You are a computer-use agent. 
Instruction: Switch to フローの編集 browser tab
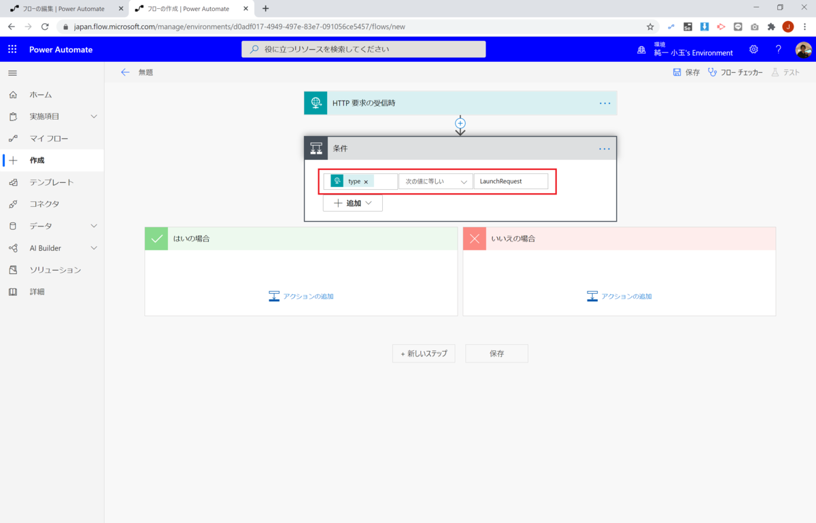63,8
